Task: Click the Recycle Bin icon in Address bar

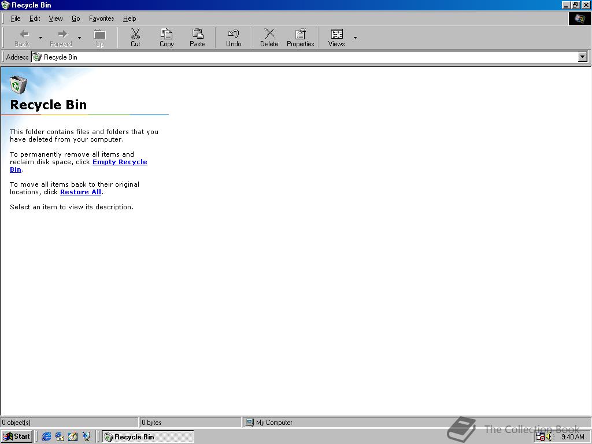Action: pyautogui.click(x=37, y=57)
